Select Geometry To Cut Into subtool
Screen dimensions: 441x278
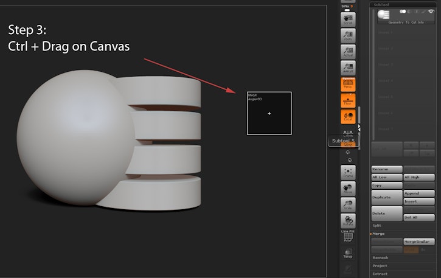pyautogui.click(x=406, y=16)
